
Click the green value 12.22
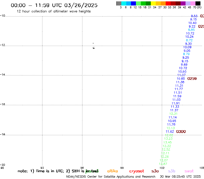pyautogui.click(x=167, y=146)
